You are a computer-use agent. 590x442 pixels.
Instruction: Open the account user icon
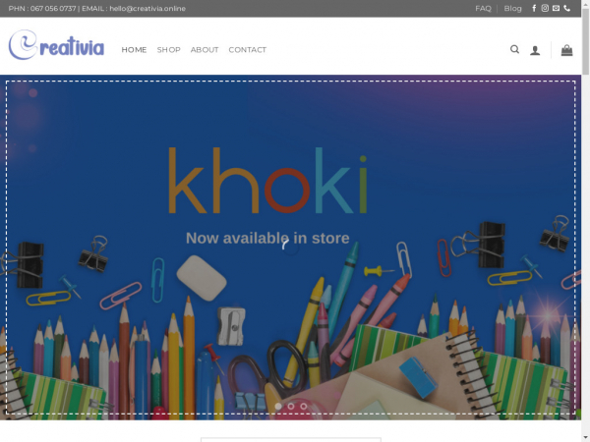coord(535,50)
